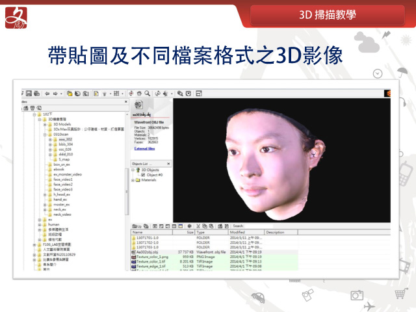Select the Texture_color_1.tif file
The image size is (416, 312).
[214, 261]
